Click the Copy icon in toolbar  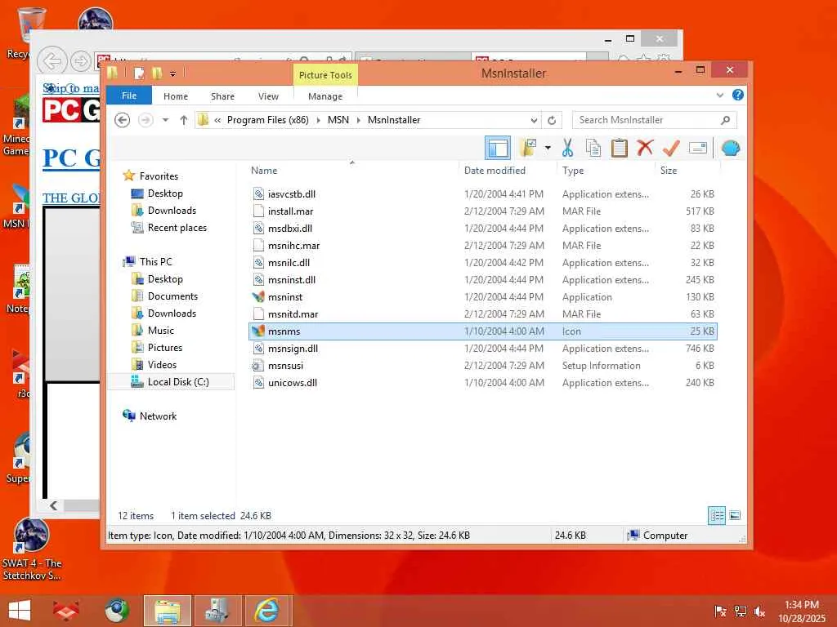pos(593,148)
